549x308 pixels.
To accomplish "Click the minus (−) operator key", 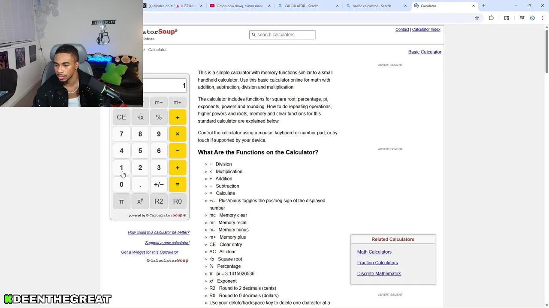I will pyautogui.click(x=177, y=151).
